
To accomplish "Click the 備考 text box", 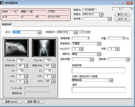I will pos(99,90).
